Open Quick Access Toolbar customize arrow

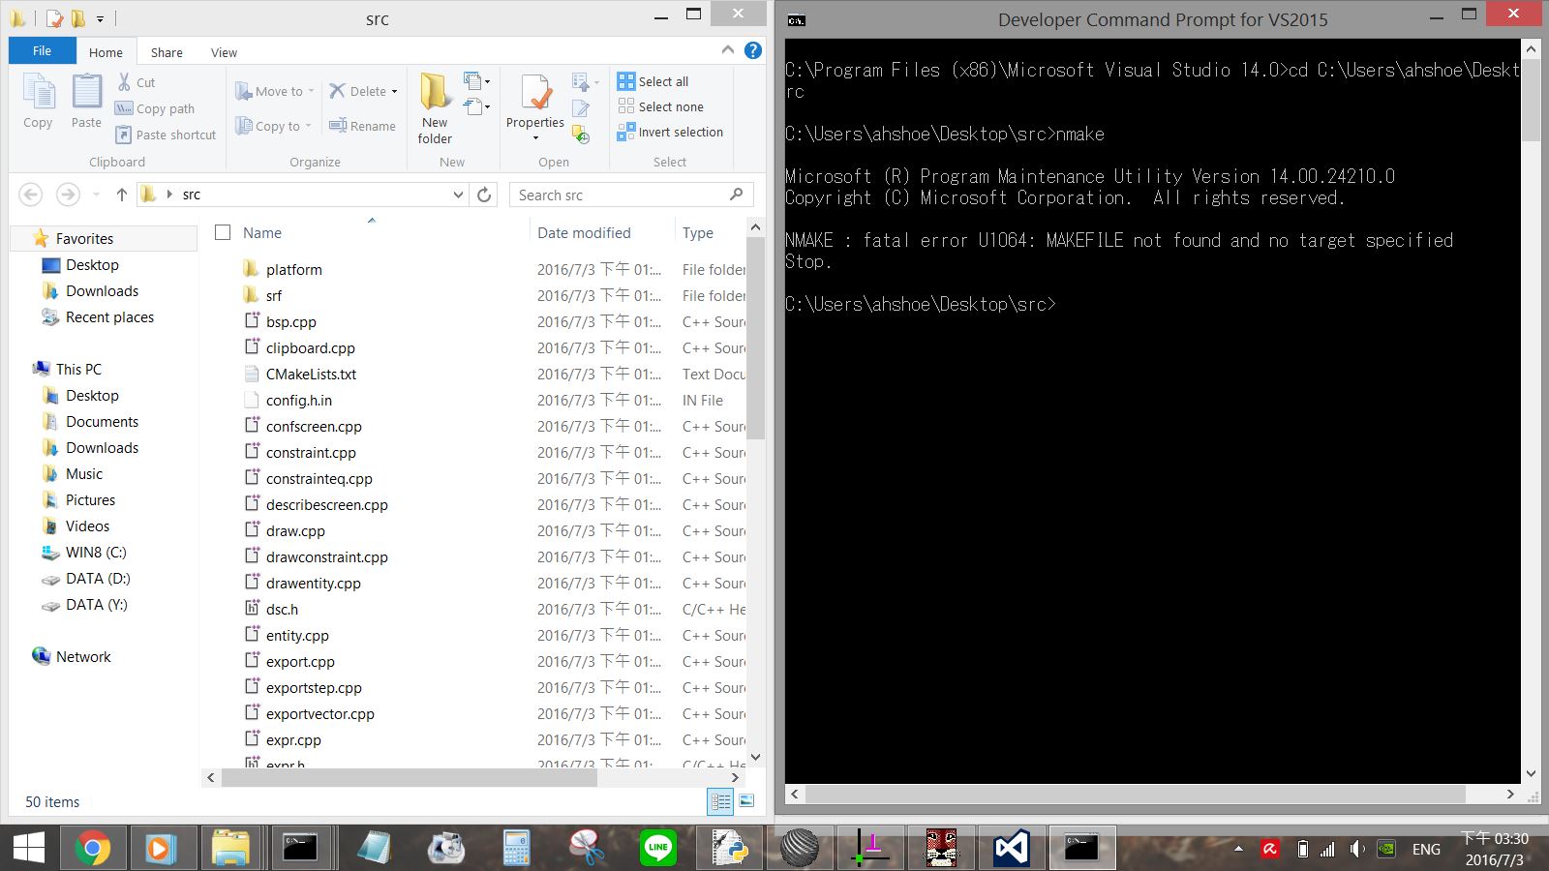(x=100, y=18)
